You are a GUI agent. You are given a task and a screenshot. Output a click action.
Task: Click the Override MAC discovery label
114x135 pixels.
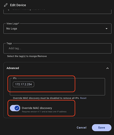tap(37, 108)
